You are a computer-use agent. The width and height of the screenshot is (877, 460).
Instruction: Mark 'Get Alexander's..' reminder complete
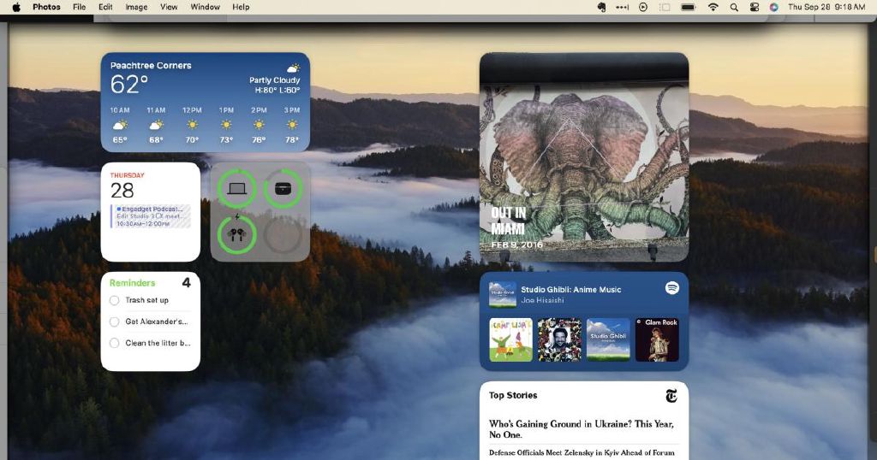coord(114,321)
